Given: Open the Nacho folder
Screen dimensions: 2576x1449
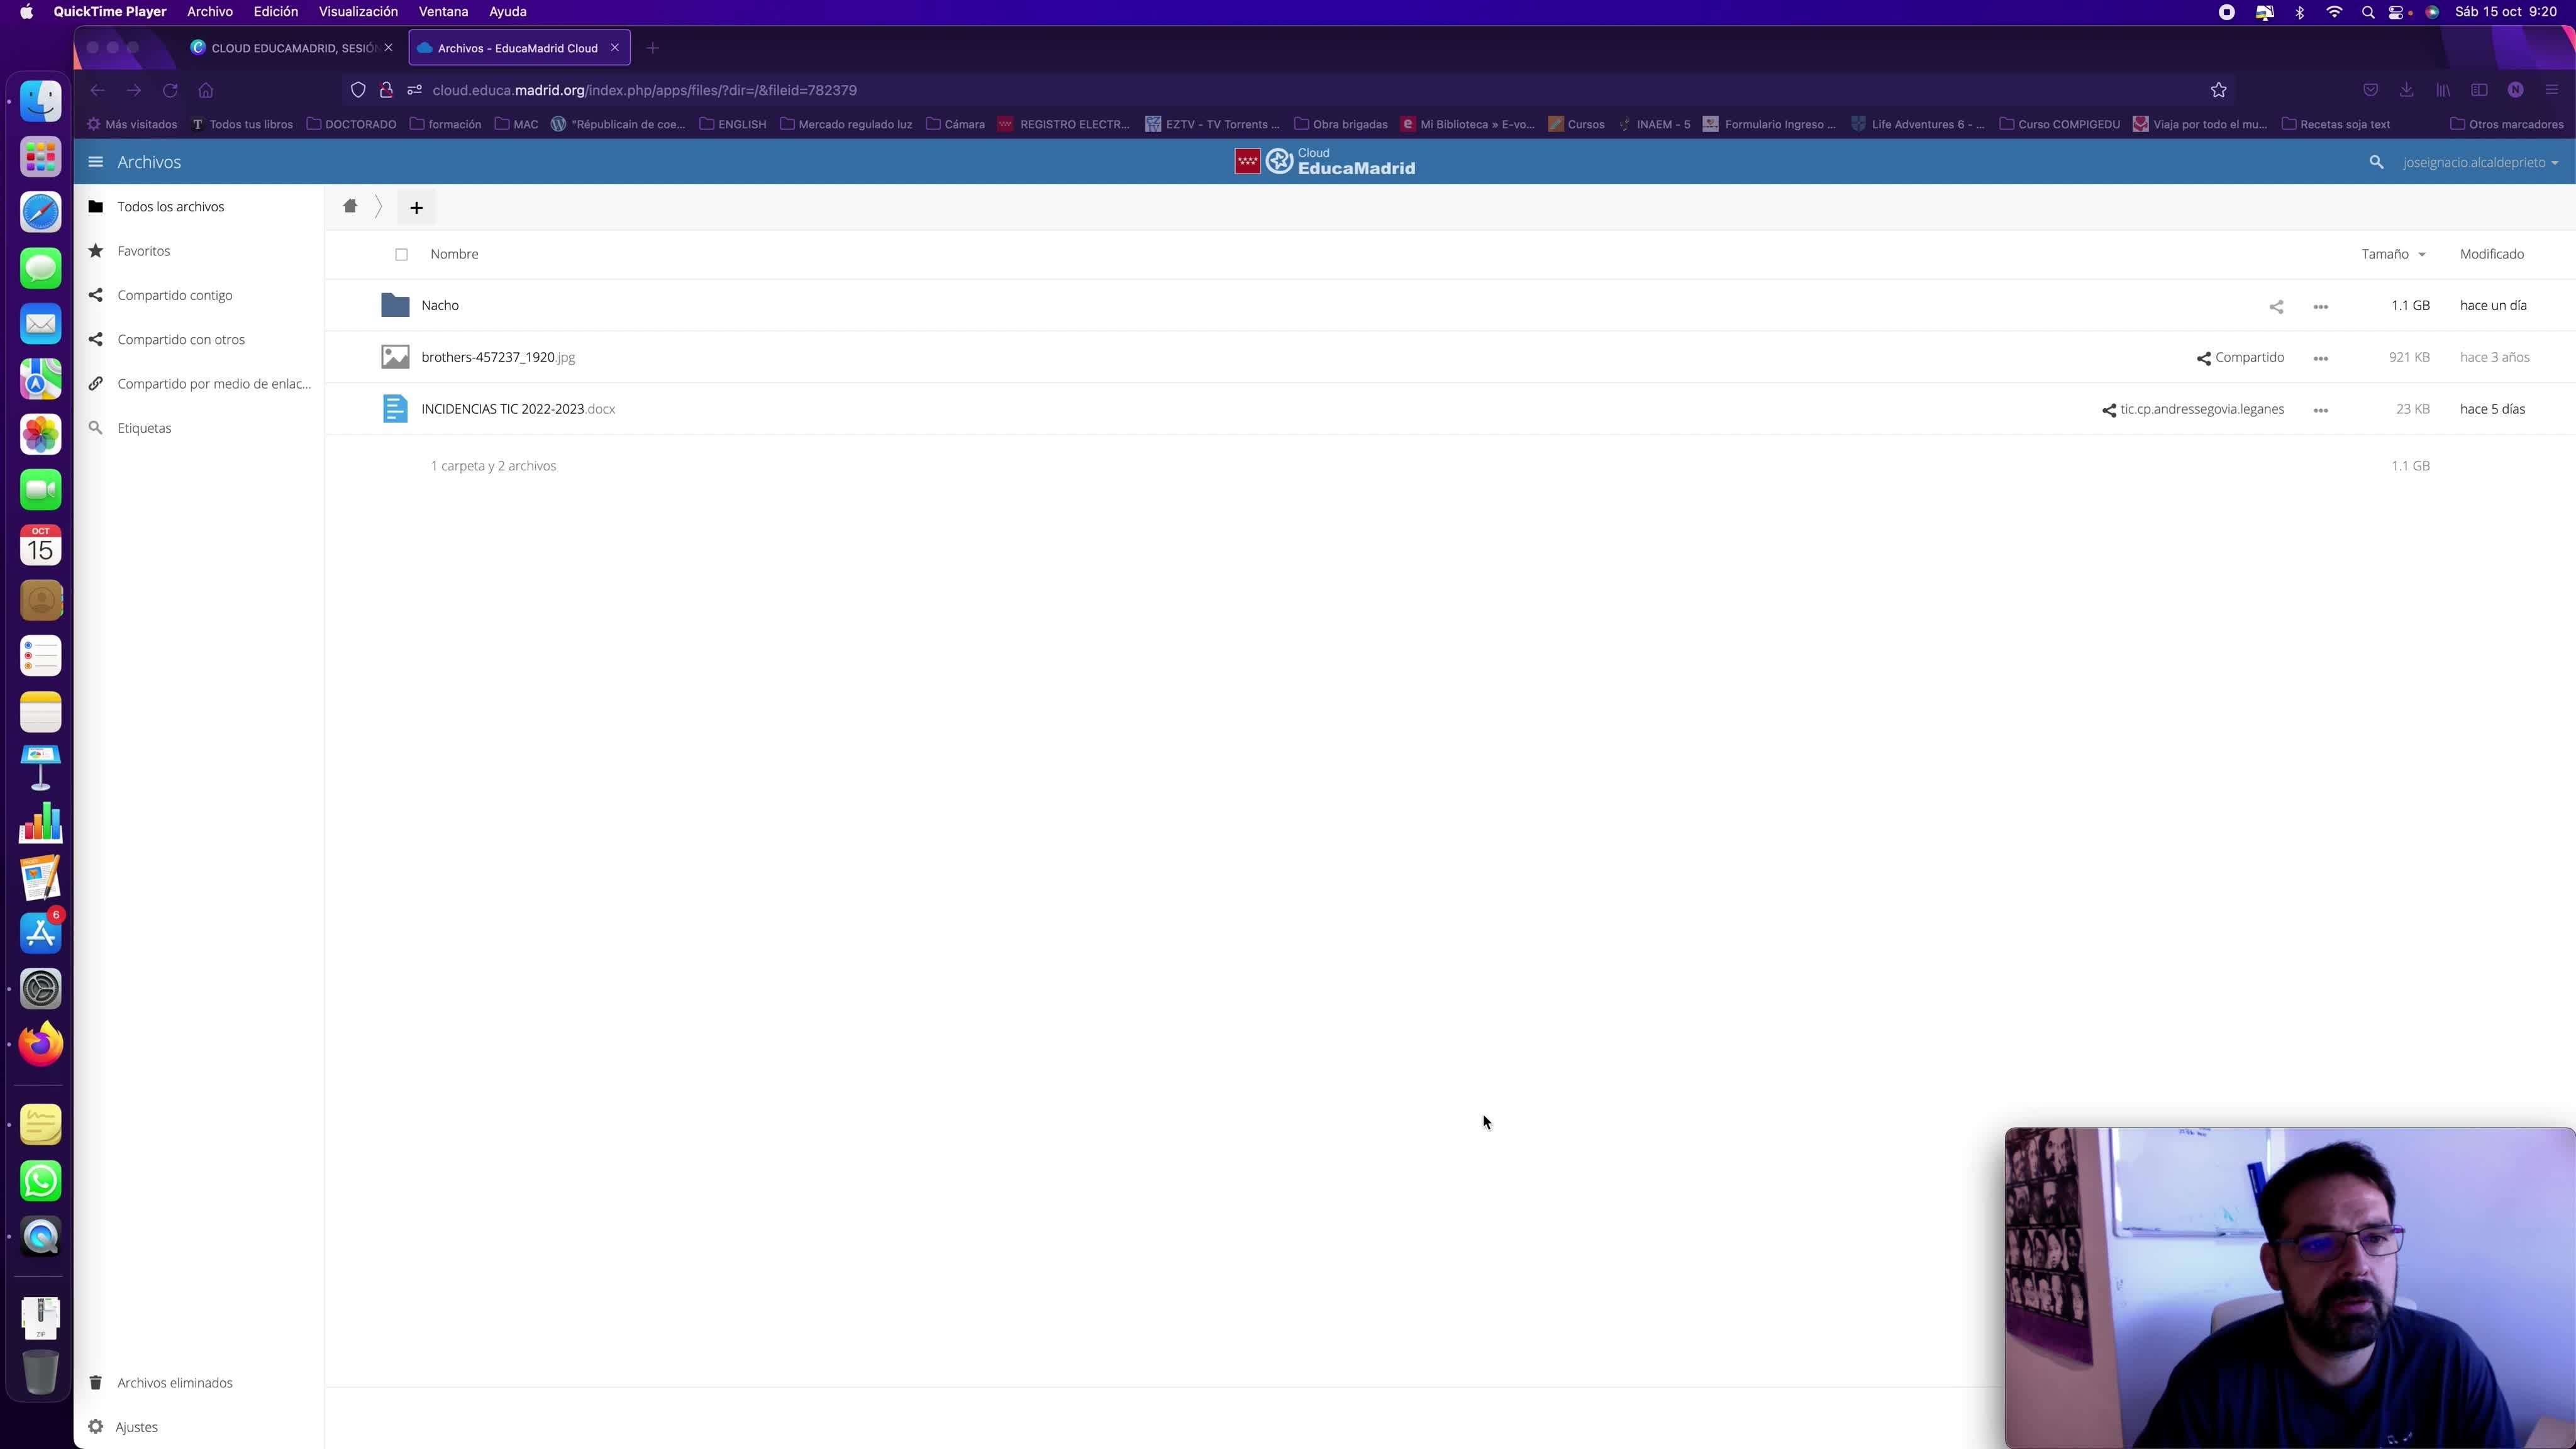Looking at the screenshot, I should [439, 305].
